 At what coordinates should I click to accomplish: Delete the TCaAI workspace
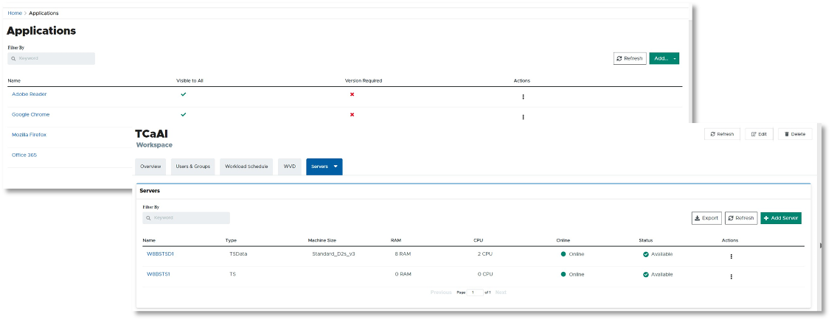(795, 134)
